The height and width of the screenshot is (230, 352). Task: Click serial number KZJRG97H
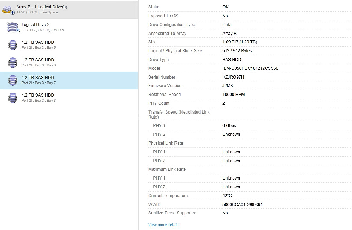tap(233, 77)
